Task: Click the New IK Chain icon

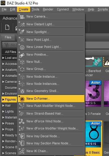Action: click(x=22, y=151)
